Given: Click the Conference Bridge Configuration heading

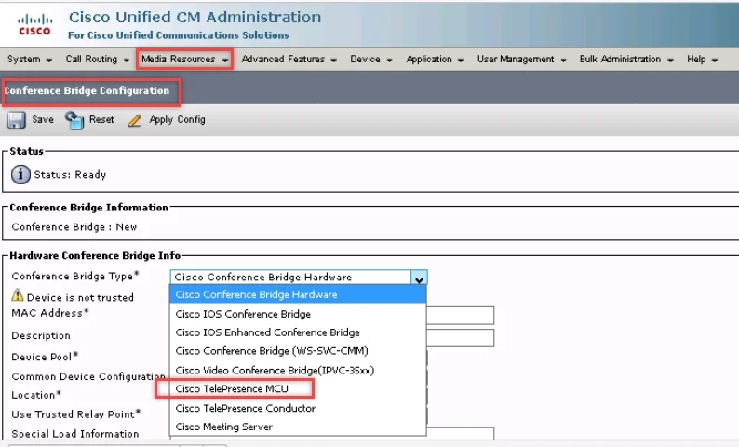Looking at the screenshot, I should coord(87,90).
